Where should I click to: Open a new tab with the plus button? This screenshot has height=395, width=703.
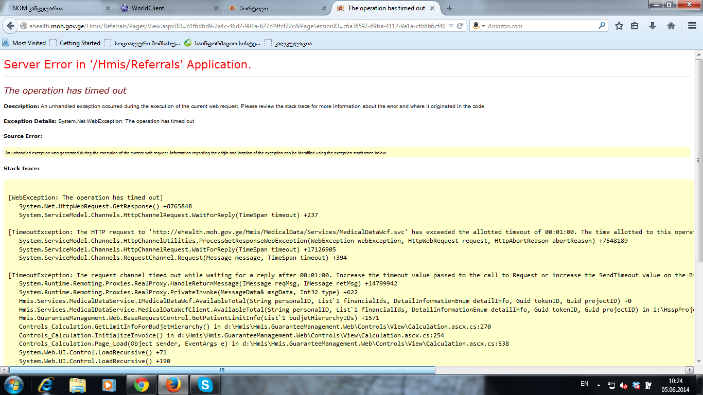(449, 8)
